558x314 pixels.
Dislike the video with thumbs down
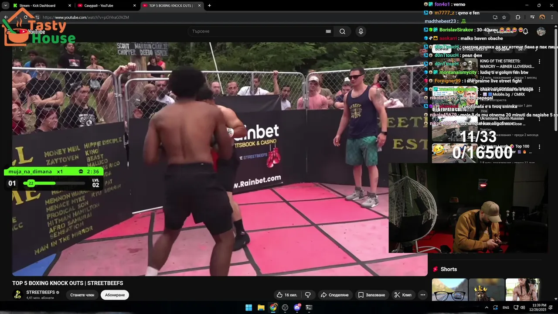pyautogui.click(x=308, y=295)
